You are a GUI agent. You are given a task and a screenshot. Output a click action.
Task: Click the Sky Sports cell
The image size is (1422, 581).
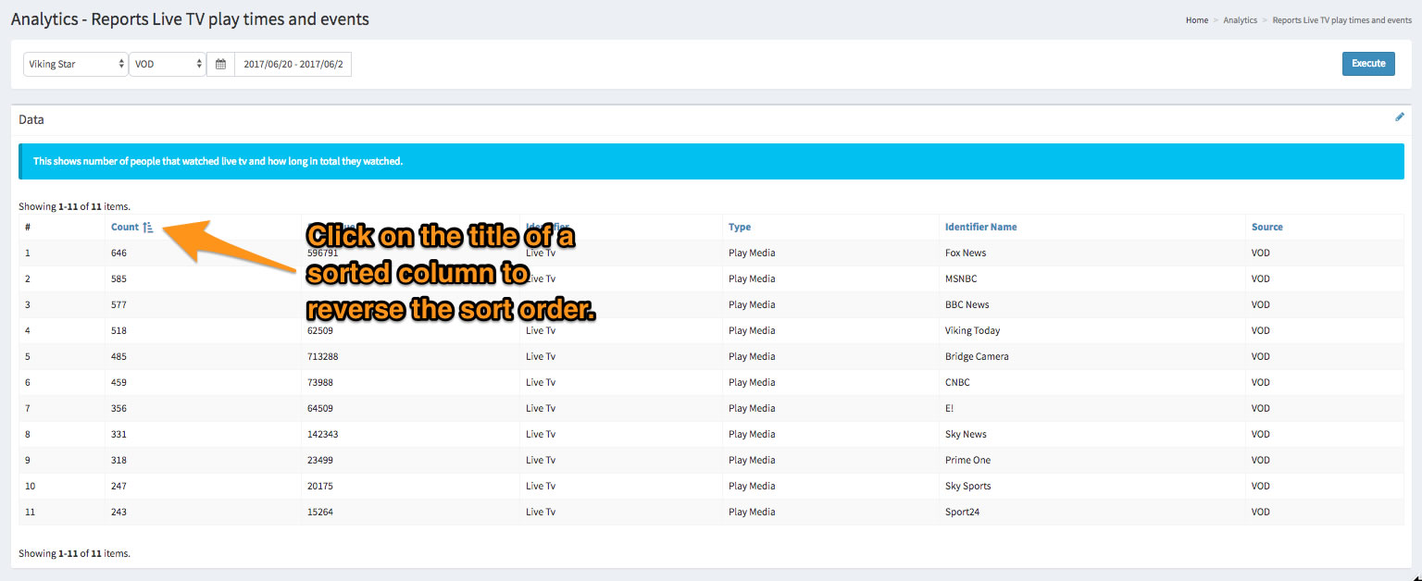click(x=967, y=487)
